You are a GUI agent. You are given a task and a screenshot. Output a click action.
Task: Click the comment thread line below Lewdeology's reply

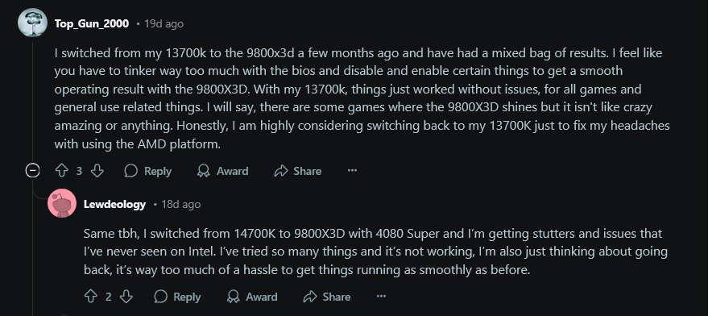(32, 312)
